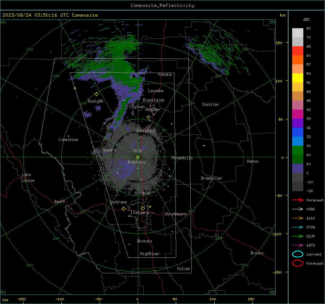Click the HighRiver town label
Viewport: 325px width, 304px height.
pos(150,254)
